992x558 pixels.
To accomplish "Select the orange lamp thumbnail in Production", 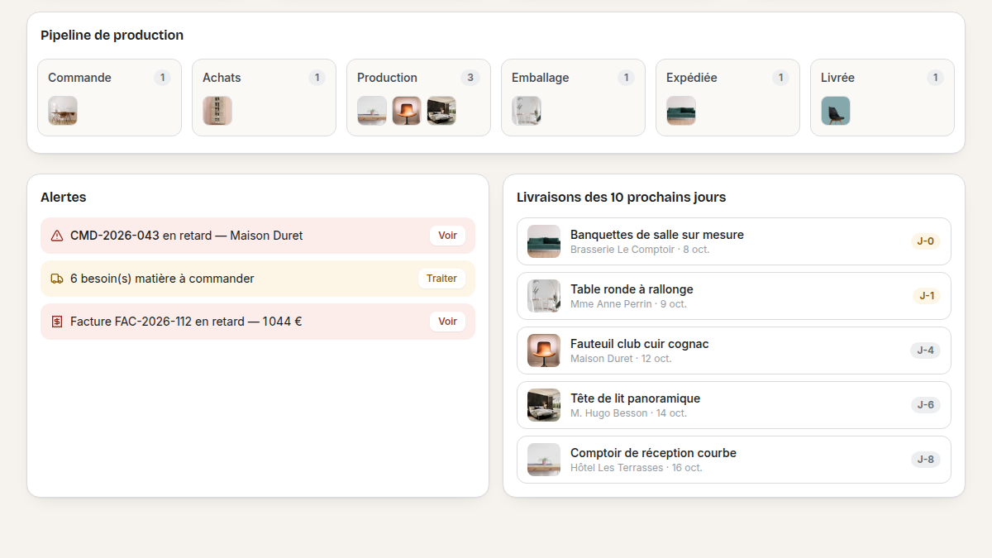I will [x=407, y=111].
